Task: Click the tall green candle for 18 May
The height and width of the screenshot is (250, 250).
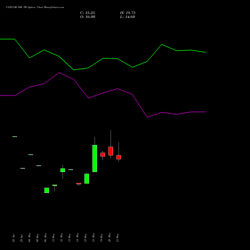Action: [94, 158]
